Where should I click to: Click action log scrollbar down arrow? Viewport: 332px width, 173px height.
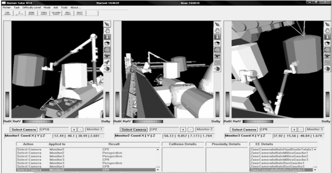[x=158, y=170]
